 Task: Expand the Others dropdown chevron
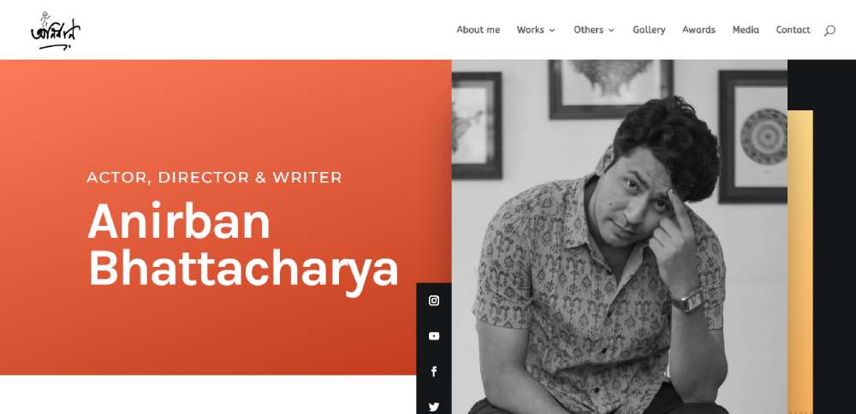pyautogui.click(x=611, y=31)
